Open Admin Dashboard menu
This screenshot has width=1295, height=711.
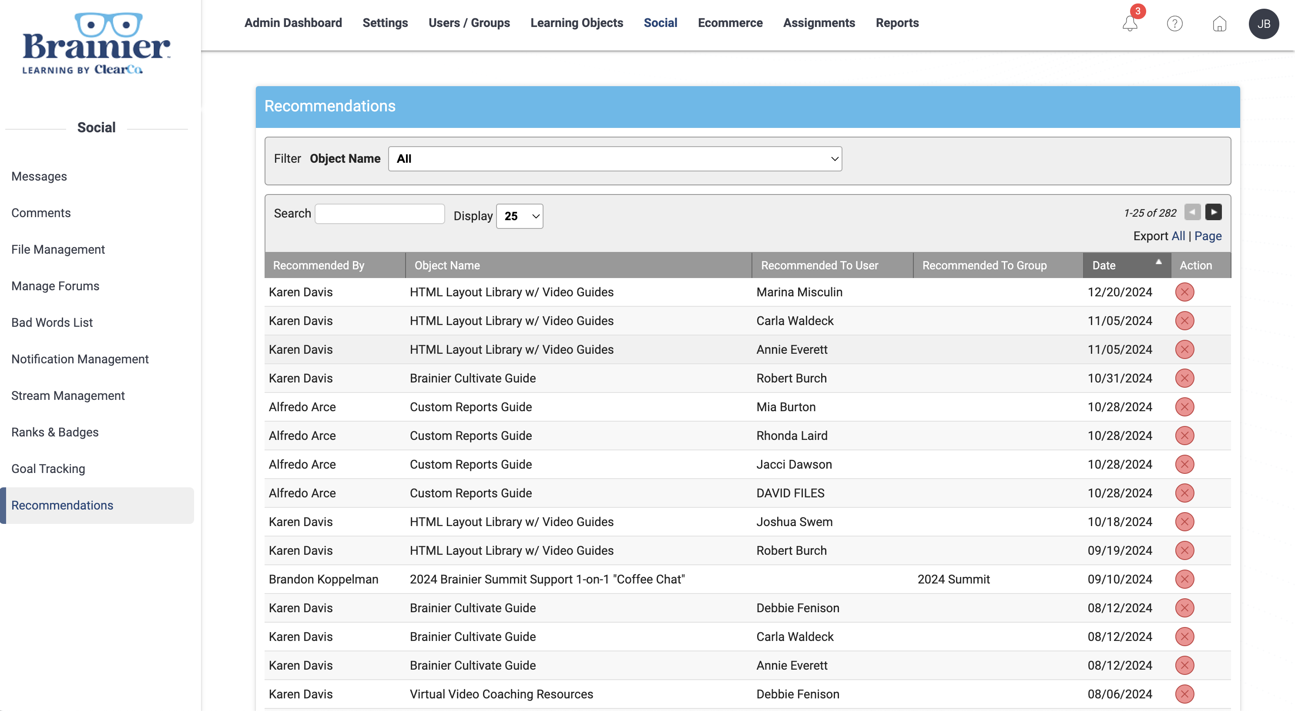[293, 23]
